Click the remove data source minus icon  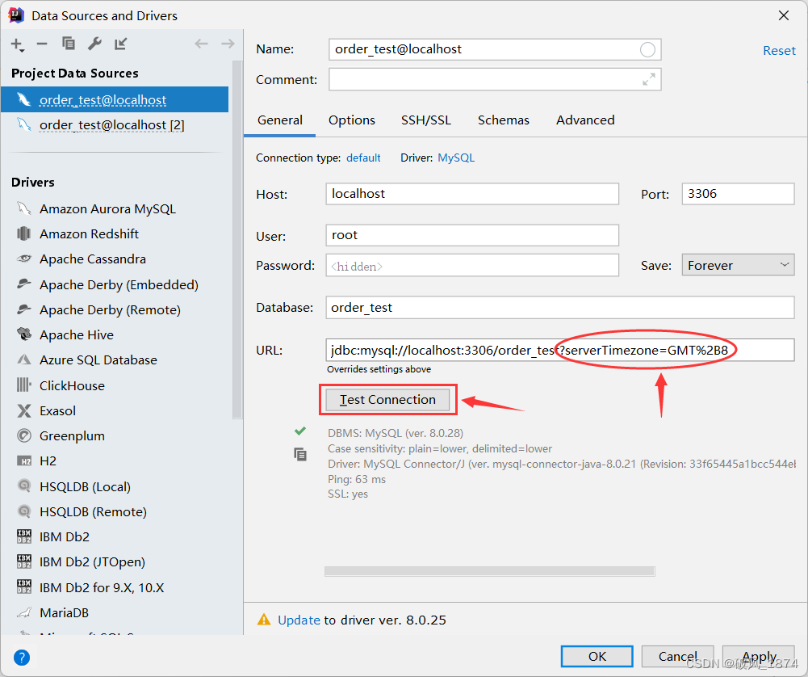click(x=42, y=44)
